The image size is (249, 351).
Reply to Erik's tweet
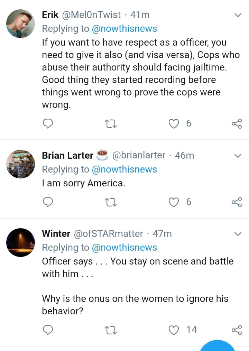click(x=48, y=123)
